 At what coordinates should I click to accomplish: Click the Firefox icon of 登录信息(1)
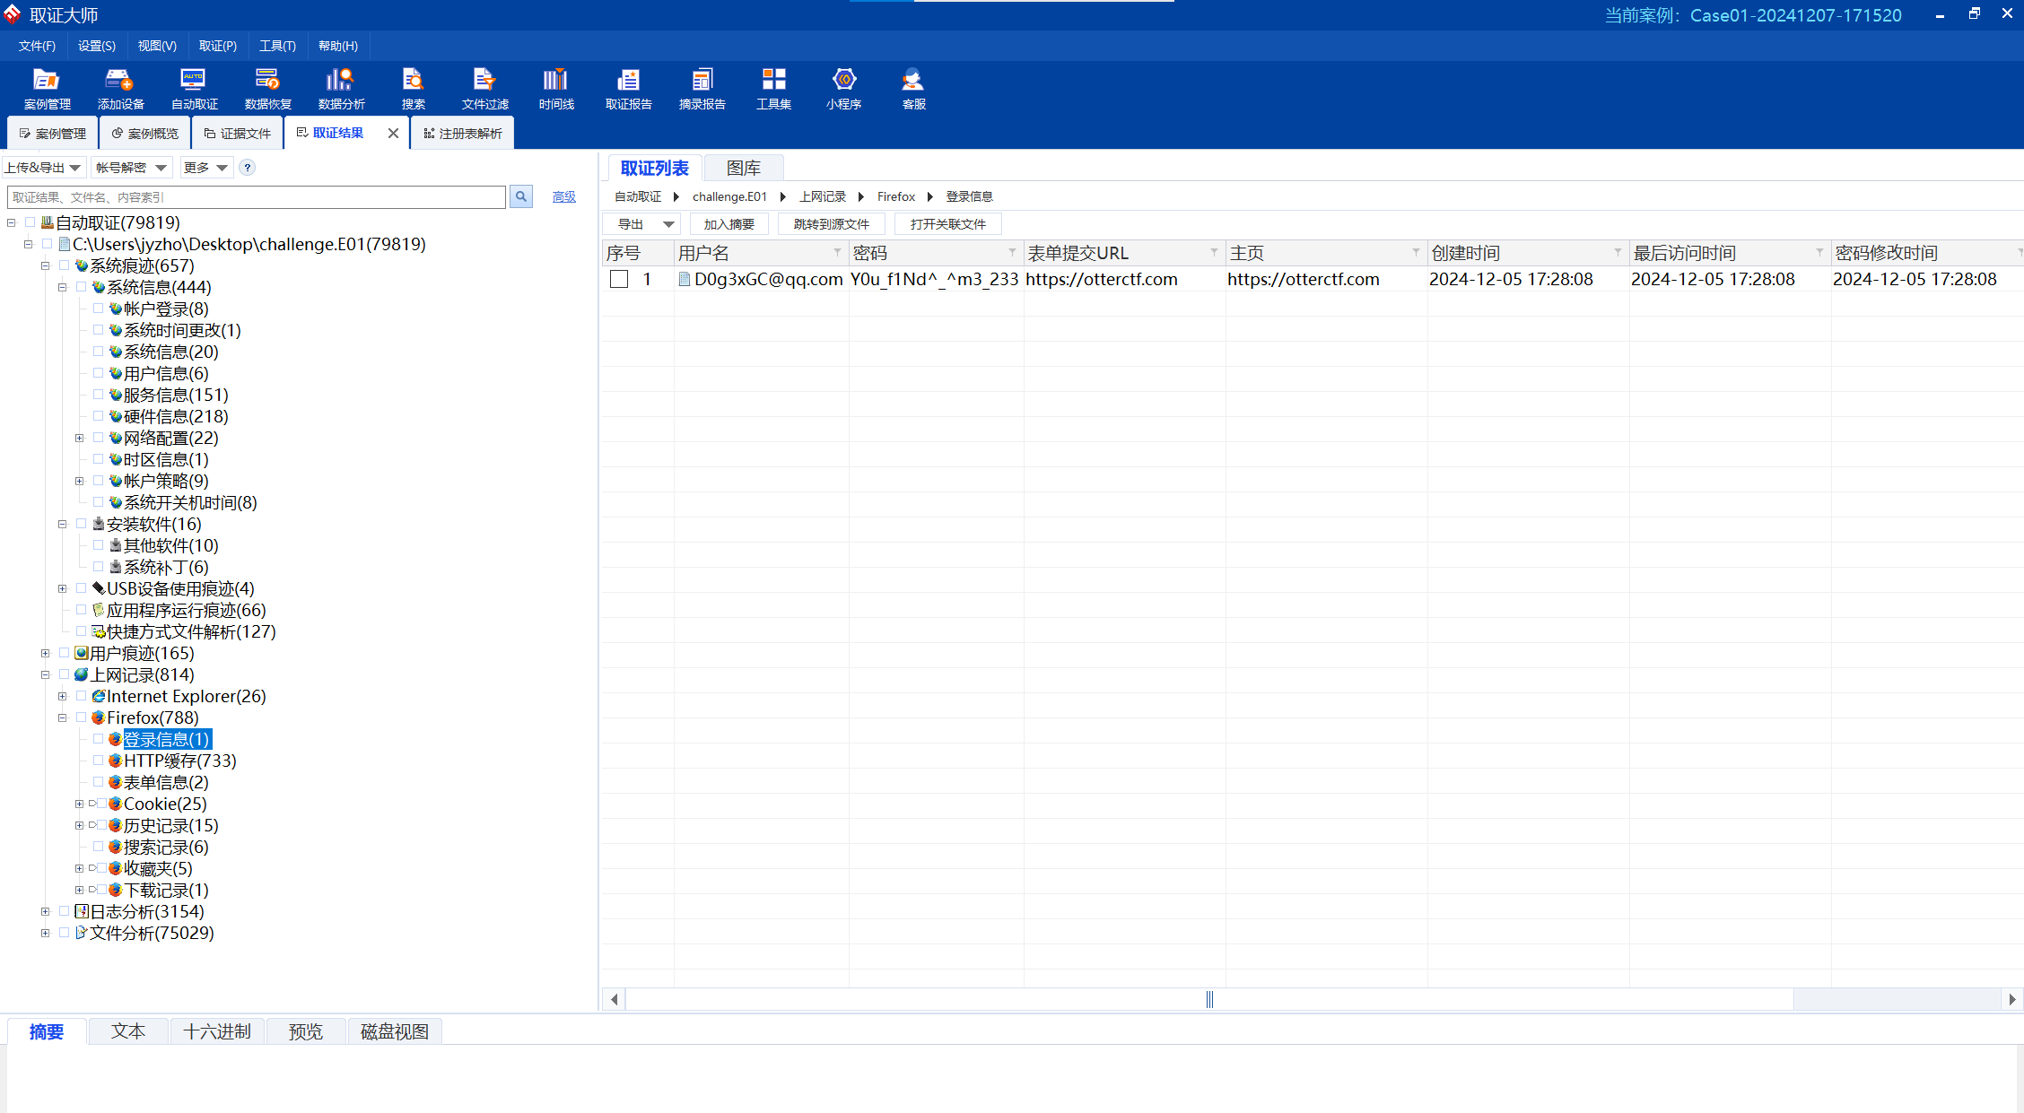click(115, 739)
